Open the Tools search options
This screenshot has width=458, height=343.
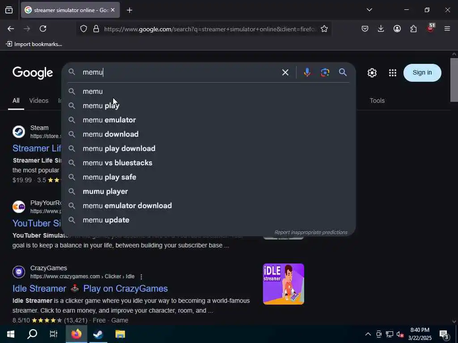pyautogui.click(x=377, y=100)
